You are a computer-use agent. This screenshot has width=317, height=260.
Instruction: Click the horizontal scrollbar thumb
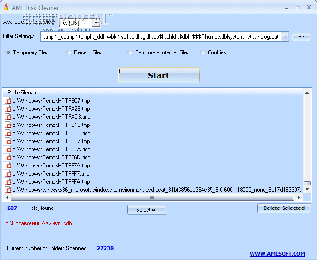152,197
